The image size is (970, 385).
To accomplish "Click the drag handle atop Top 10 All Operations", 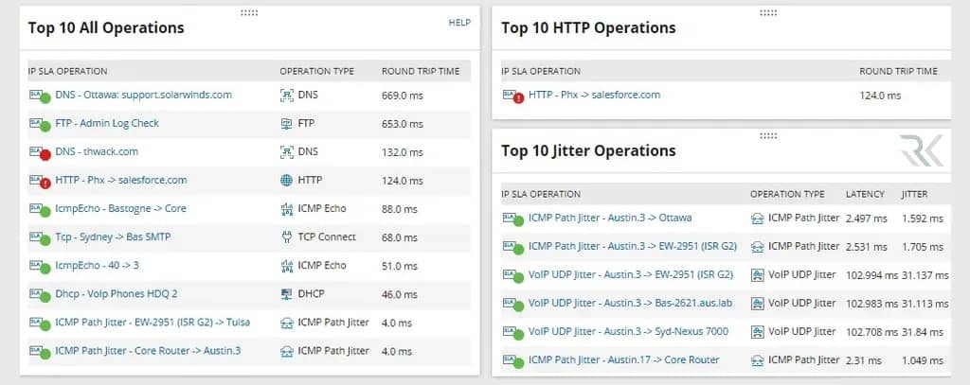I will coord(249,12).
